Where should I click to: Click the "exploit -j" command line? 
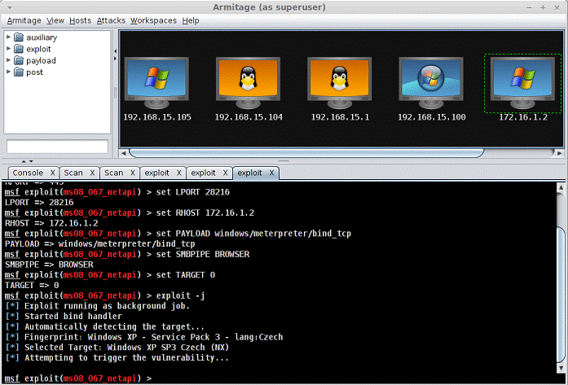coord(104,295)
